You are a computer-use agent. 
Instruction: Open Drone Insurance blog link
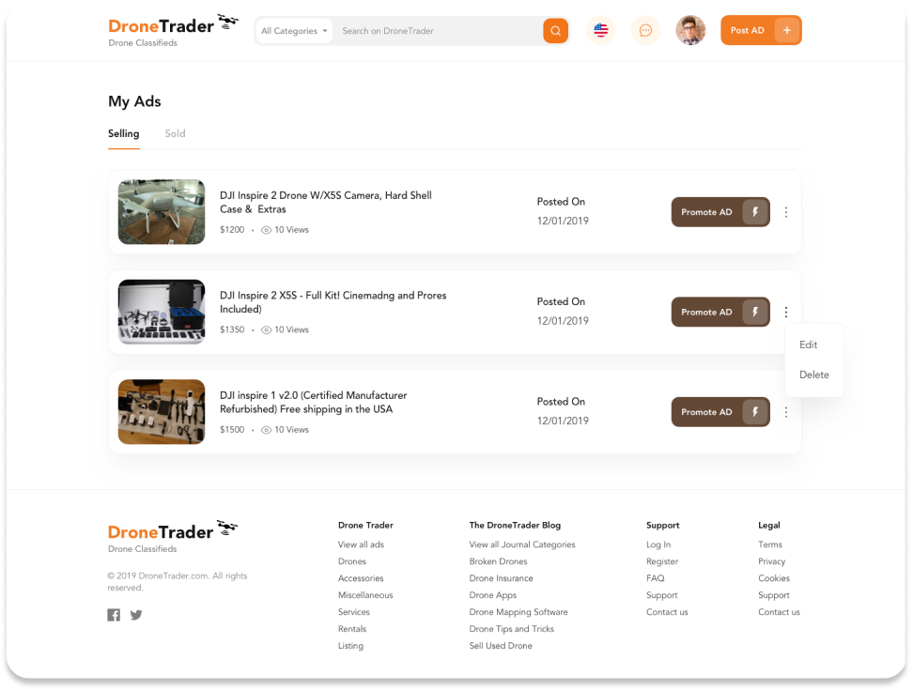coord(502,578)
